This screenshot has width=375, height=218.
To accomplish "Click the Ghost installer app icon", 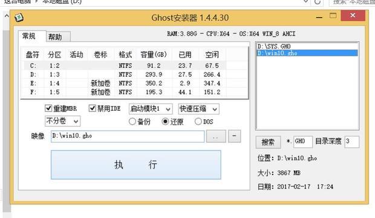I will point(19,18).
